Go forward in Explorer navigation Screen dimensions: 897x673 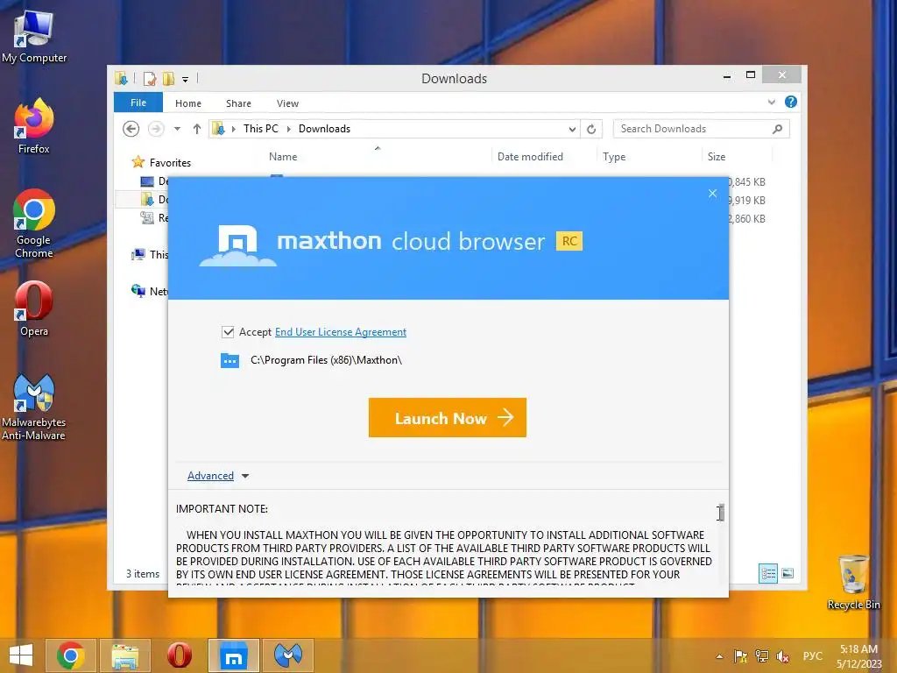coord(156,129)
